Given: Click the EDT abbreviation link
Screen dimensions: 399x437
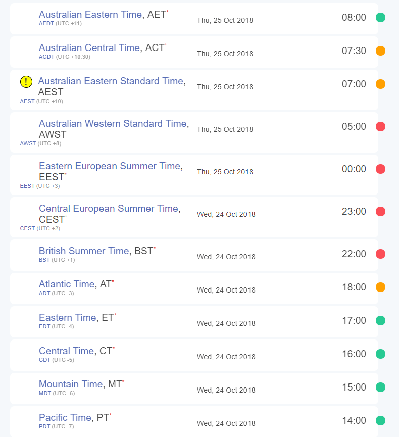Looking at the screenshot, I should click(44, 326).
